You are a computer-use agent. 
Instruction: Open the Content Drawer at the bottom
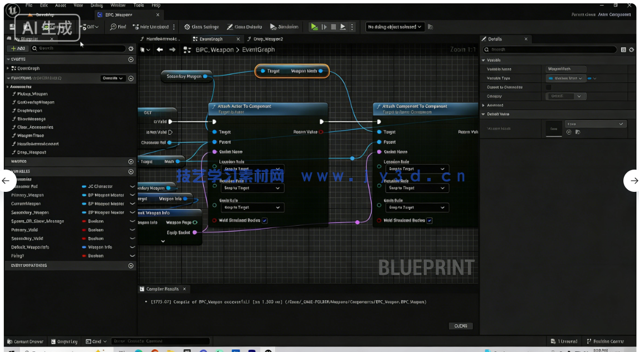pos(25,341)
